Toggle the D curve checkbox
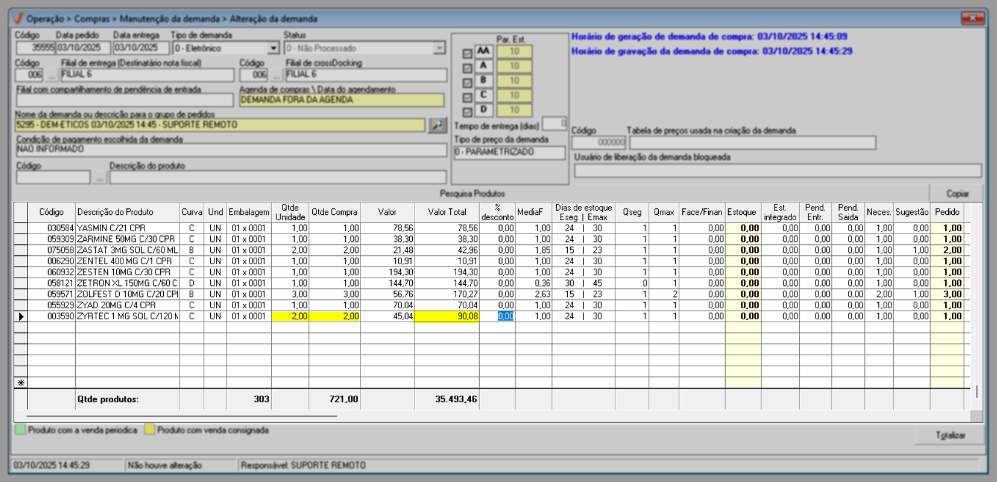The image size is (997, 482). point(467,112)
